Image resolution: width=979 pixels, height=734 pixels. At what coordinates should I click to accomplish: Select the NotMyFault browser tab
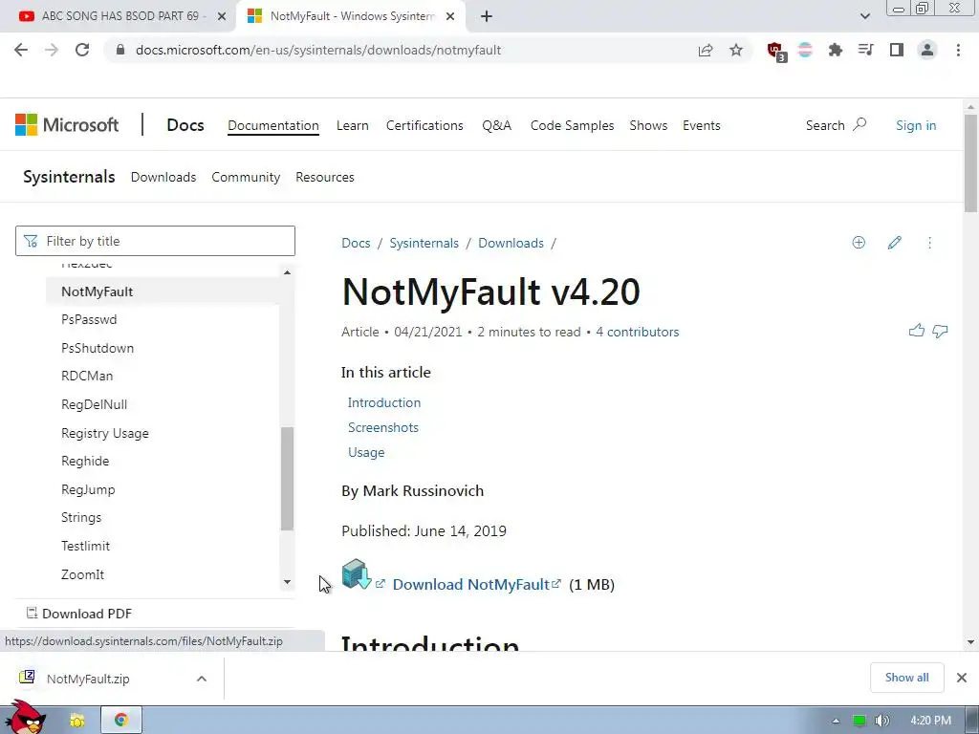coord(352,16)
